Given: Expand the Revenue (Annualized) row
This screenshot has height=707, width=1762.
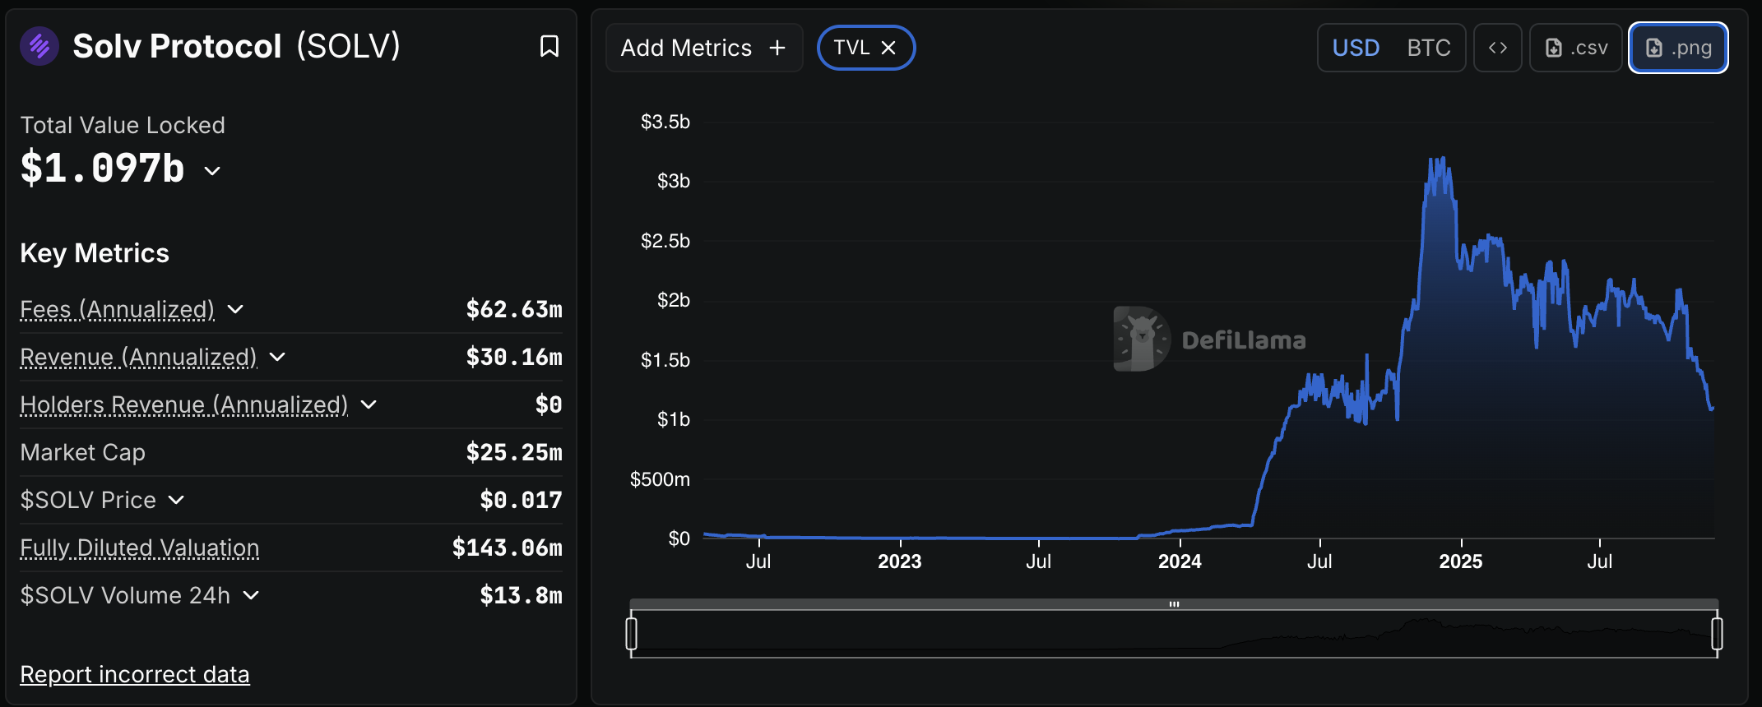Looking at the screenshot, I should [x=277, y=357].
